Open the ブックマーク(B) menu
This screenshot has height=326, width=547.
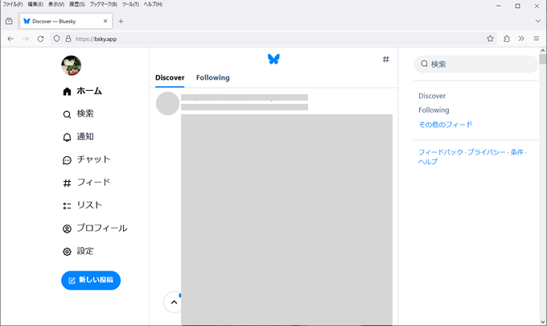click(x=103, y=4)
